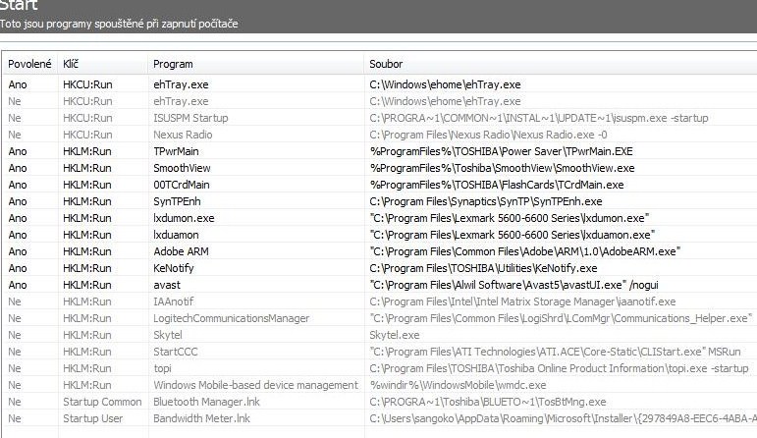
Task: Select the Nexus Radio program entry
Action: point(183,135)
